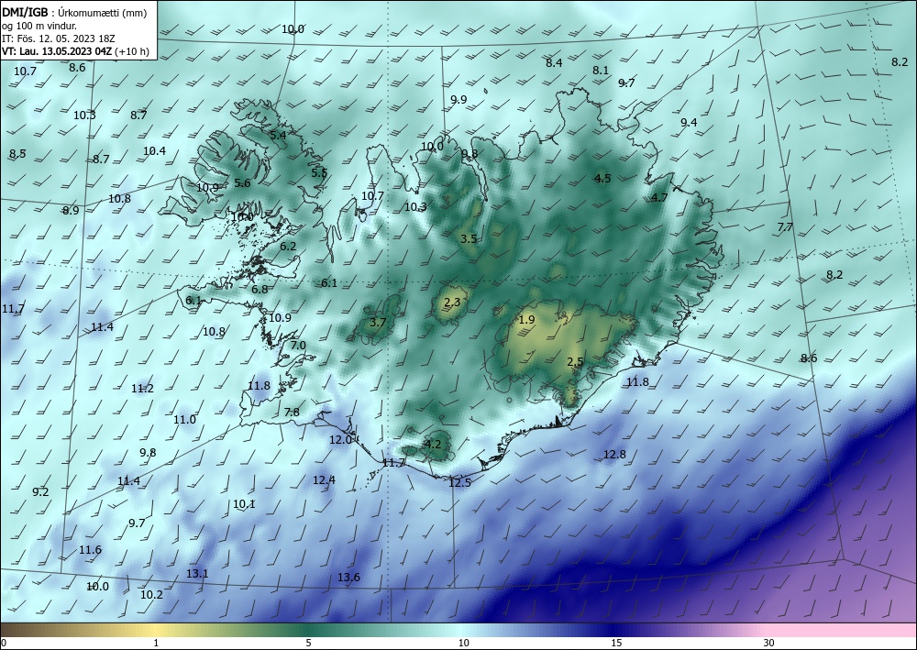Viewport: 917px width, 650px height.
Task: Click the map value 4.2
Action: [432, 444]
